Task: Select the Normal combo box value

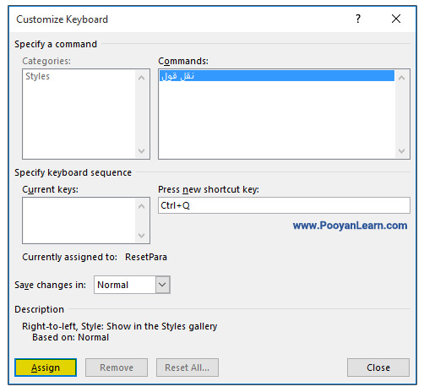Action: pyautogui.click(x=125, y=285)
